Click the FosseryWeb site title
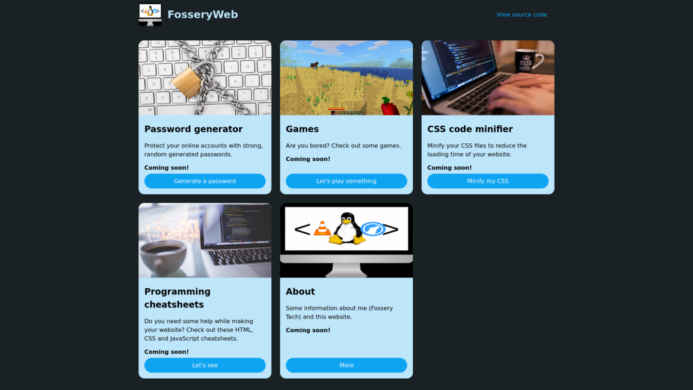This screenshot has width=693, height=390. (x=202, y=14)
